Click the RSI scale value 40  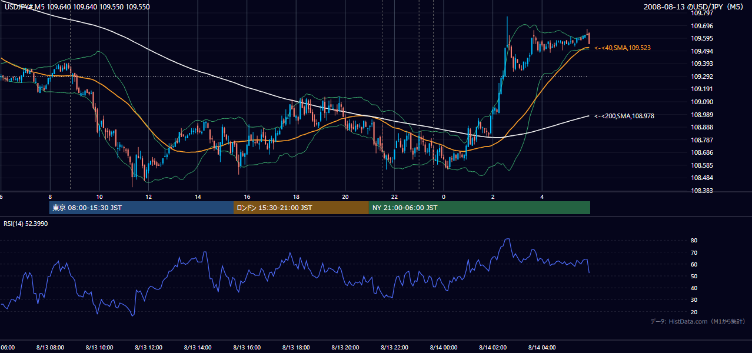(694, 288)
